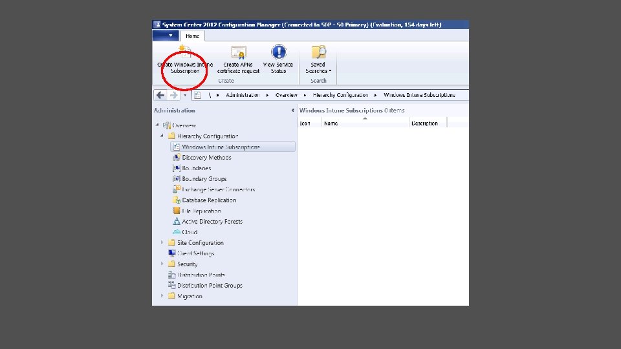The height and width of the screenshot is (349, 621).
Task: Click Create Windows Intune Subscription icon
Action: click(x=184, y=52)
